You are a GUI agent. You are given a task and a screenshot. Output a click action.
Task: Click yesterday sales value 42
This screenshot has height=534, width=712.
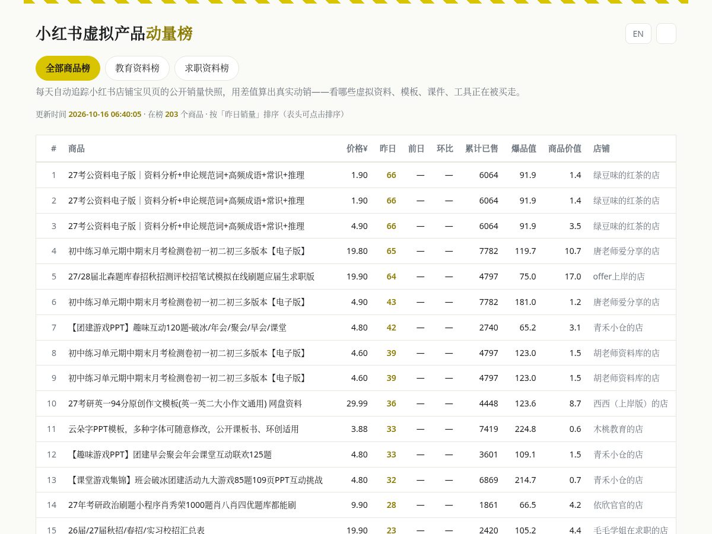point(392,328)
